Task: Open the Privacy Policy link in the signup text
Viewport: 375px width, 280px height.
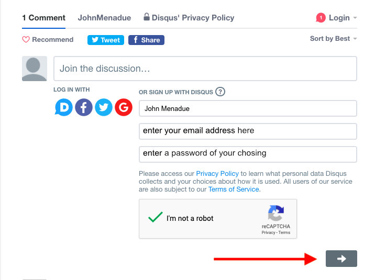Action: (x=217, y=173)
